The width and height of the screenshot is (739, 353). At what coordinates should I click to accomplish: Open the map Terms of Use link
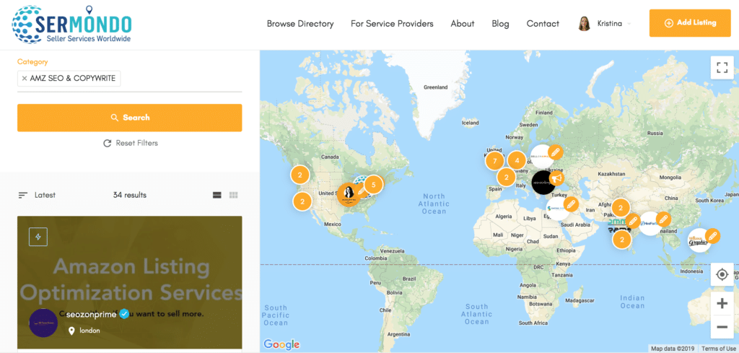point(720,349)
